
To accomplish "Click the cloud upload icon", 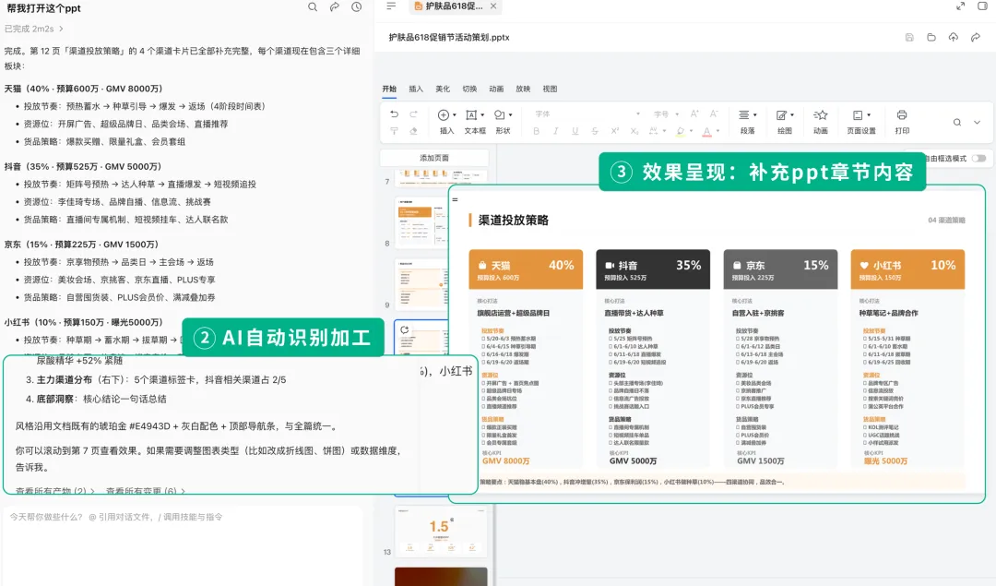I will [x=954, y=38].
